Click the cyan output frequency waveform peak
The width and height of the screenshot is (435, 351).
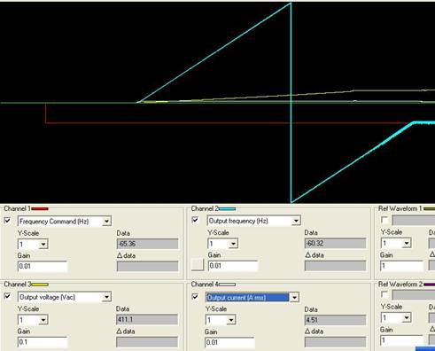coord(291,4)
